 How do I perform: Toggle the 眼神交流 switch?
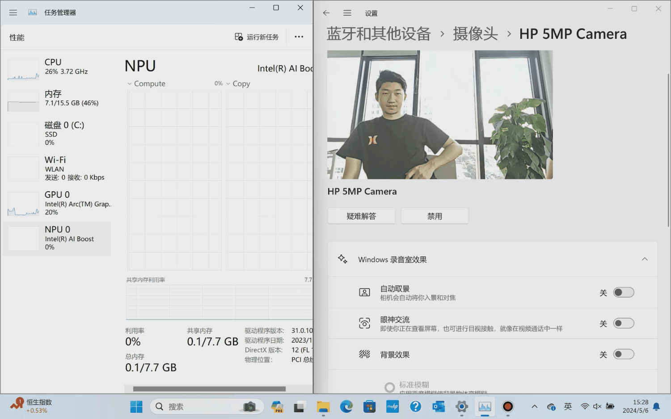[x=624, y=323]
